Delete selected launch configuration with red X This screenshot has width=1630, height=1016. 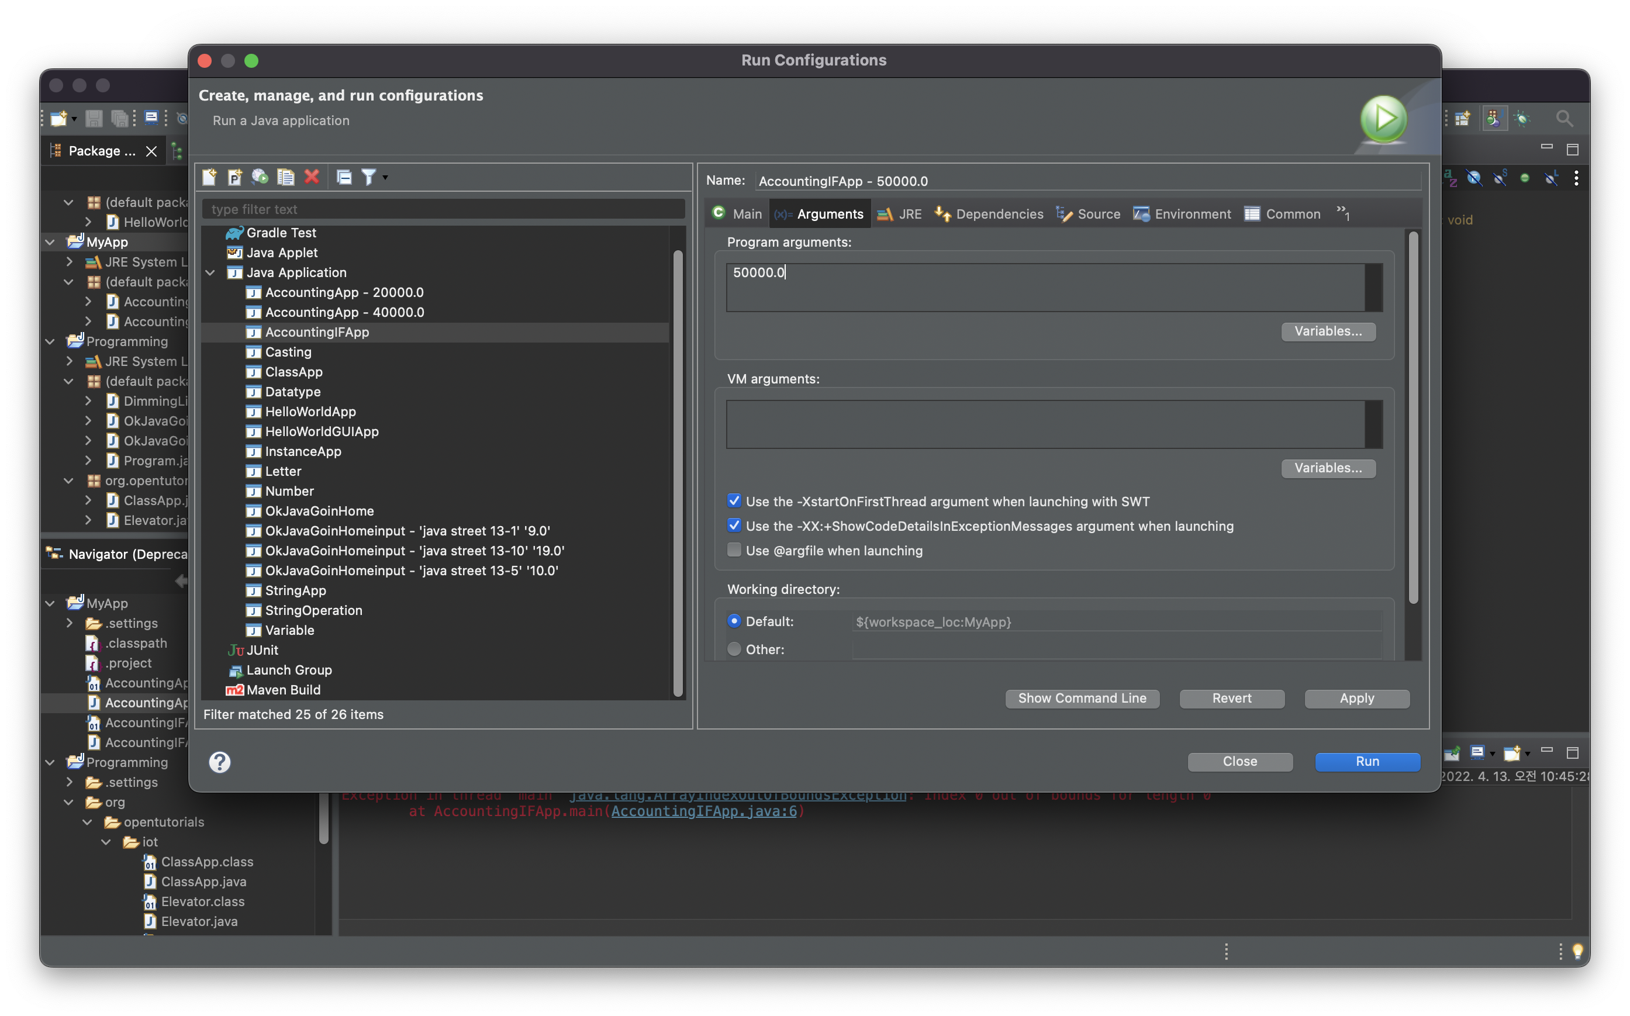coord(312,177)
